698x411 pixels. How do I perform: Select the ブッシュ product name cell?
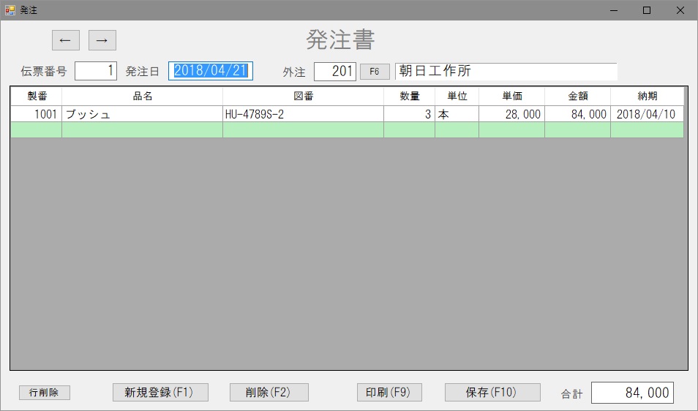coord(142,114)
